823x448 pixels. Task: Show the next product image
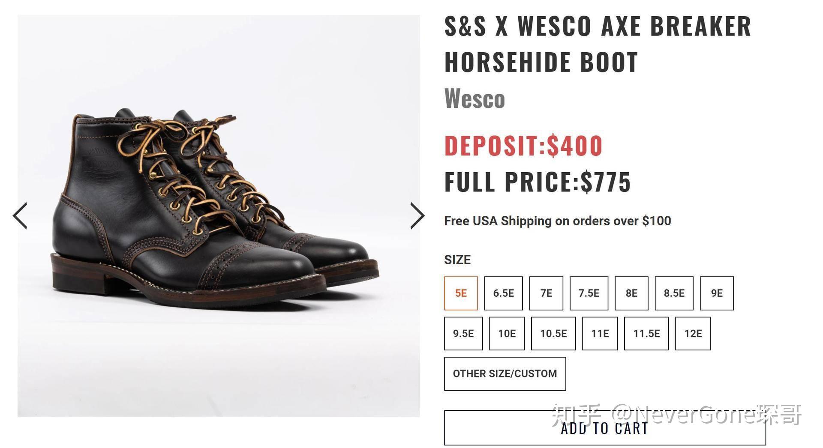[x=417, y=215]
